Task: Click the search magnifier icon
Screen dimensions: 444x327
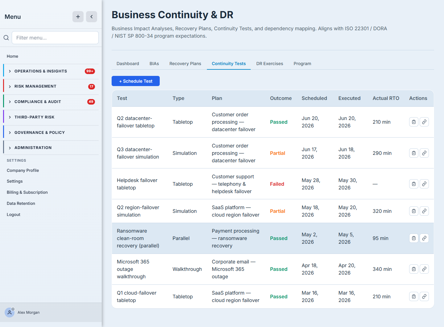Action: pos(6,38)
